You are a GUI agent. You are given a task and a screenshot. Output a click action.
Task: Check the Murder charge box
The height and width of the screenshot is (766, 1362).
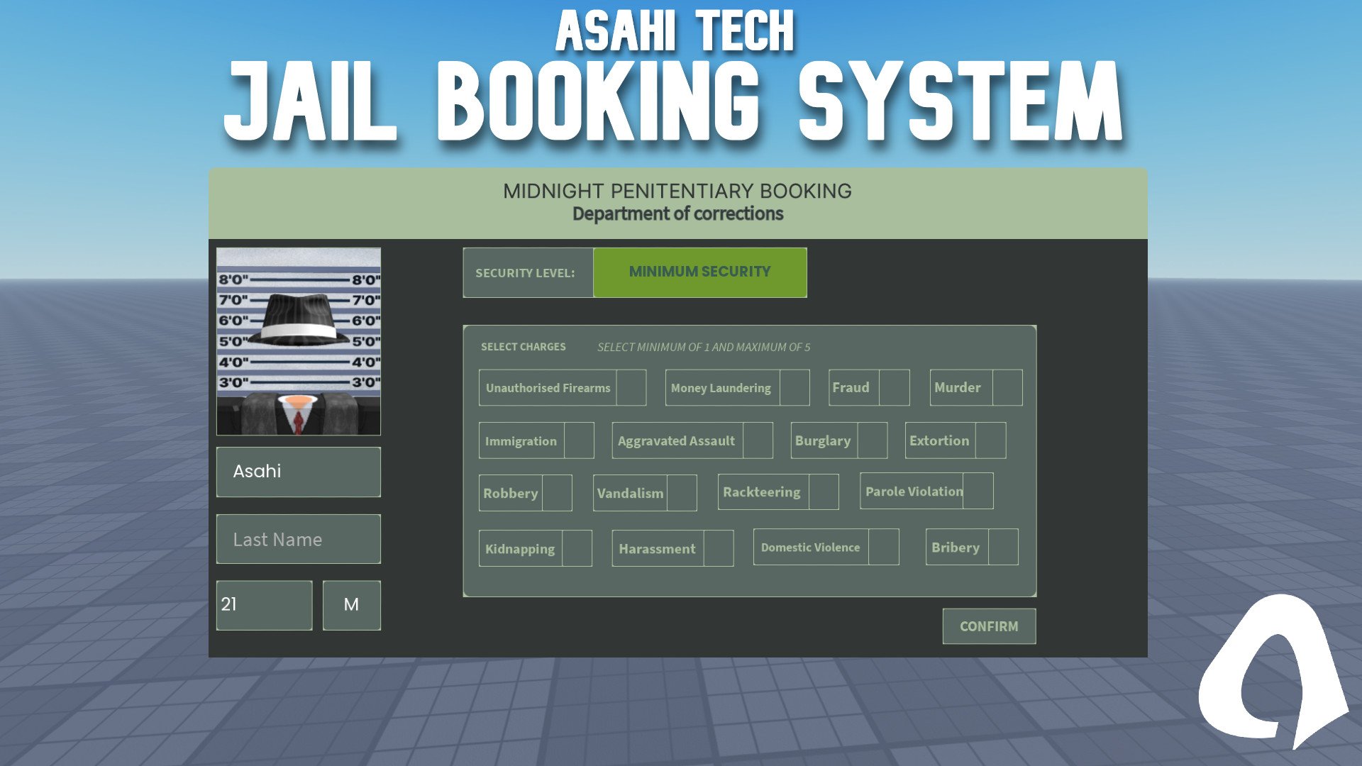(1007, 387)
